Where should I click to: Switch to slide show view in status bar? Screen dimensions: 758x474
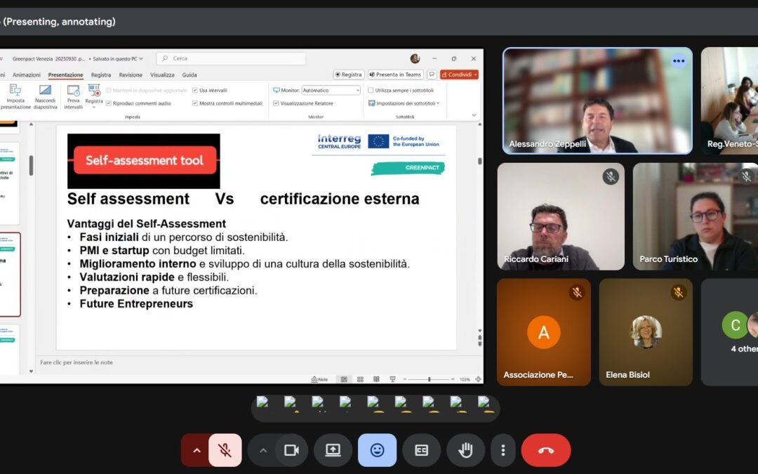(393, 379)
